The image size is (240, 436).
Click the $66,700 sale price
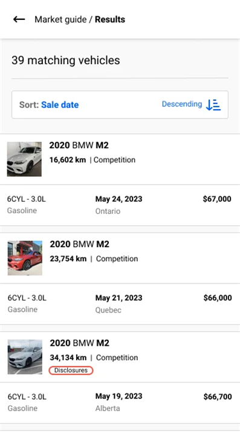point(218,397)
